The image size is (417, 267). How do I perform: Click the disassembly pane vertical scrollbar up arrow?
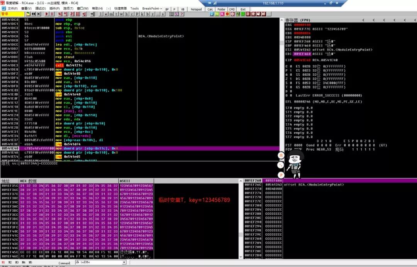pyautogui.click(x=281, y=20)
